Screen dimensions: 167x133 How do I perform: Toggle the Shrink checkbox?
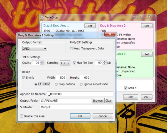point(24,78)
